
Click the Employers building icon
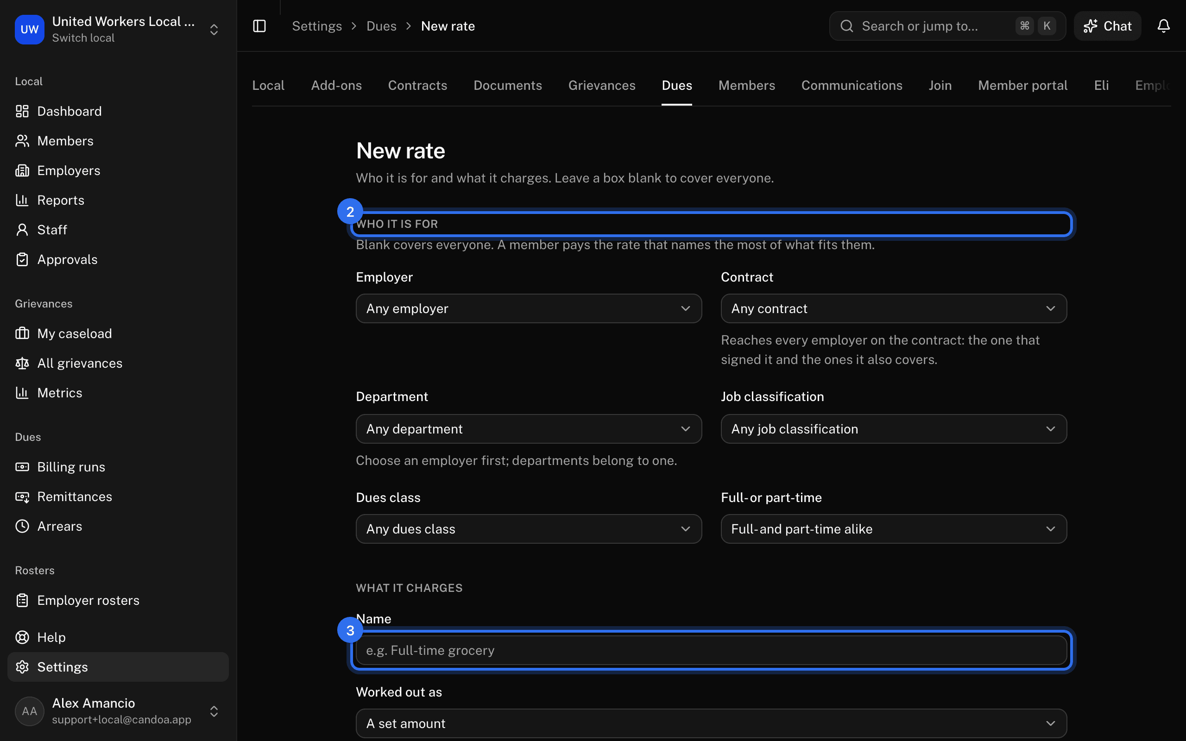coord(22,170)
